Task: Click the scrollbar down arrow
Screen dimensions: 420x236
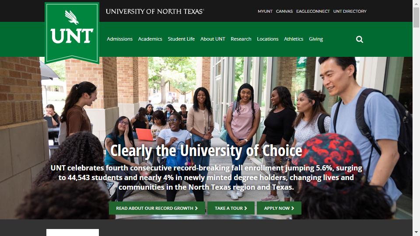Action: [416, 232]
